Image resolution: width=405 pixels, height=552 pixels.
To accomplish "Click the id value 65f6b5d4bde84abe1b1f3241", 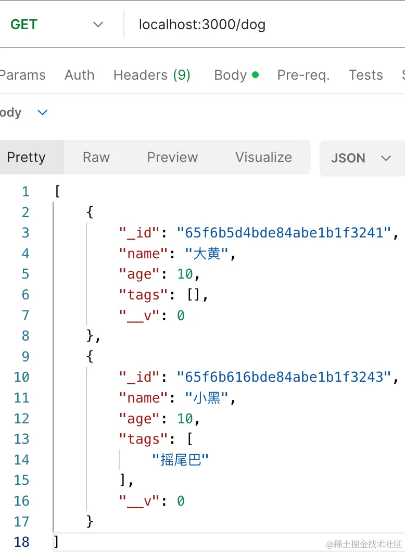I will click(284, 233).
